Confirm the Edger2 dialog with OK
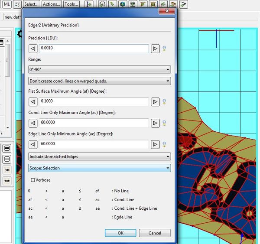 click(x=120, y=233)
